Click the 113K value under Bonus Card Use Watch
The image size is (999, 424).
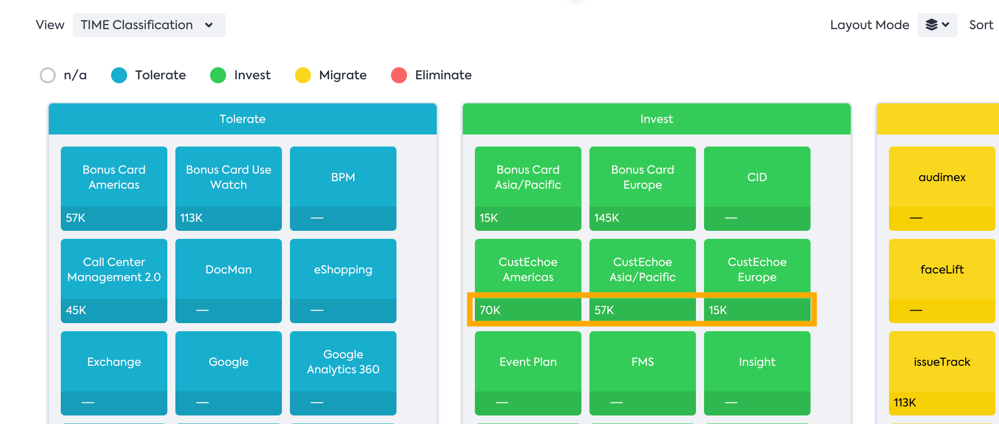point(191,218)
